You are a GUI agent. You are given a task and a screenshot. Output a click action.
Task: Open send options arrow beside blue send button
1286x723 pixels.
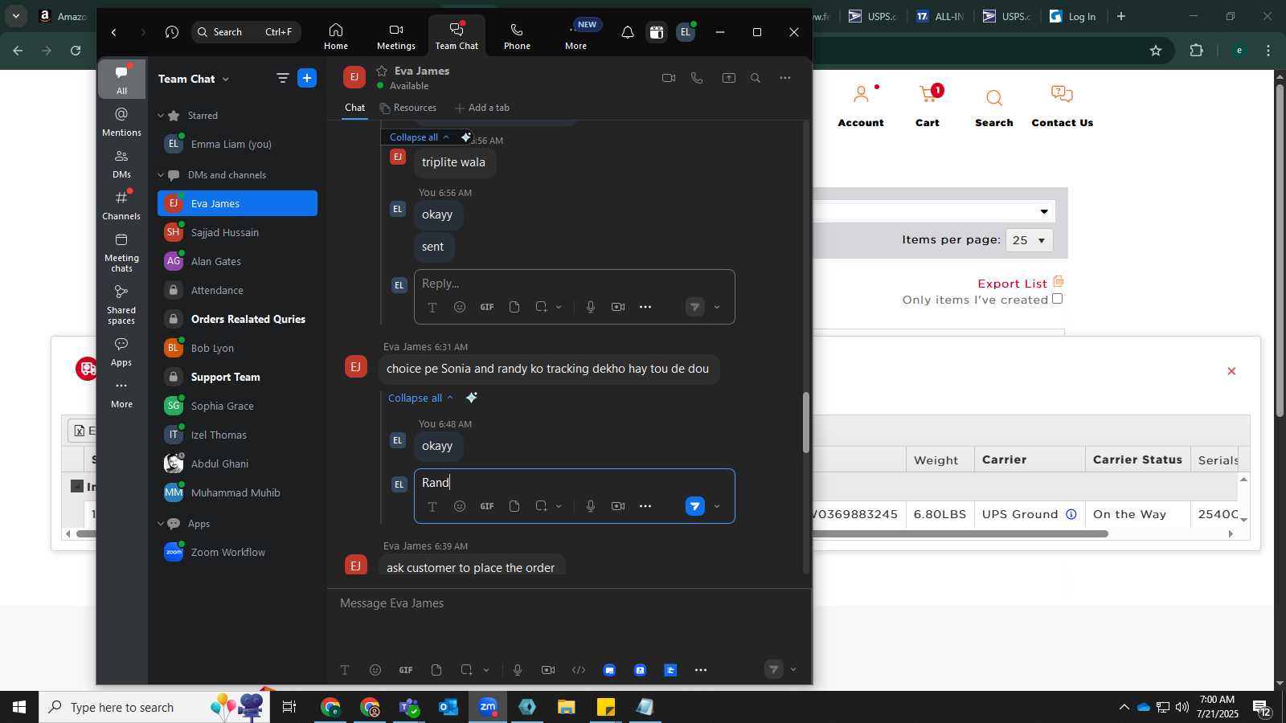(717, 506)
